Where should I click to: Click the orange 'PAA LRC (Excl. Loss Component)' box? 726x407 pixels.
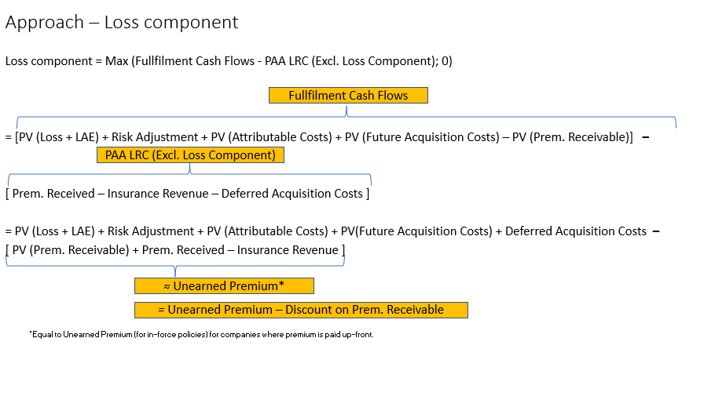pos(190,154)
